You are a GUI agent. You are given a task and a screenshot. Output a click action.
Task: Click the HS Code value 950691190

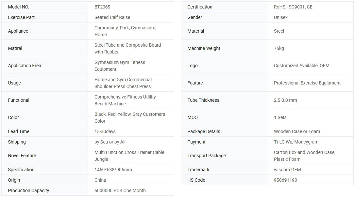pyautogui.click(x=285, y=180)
